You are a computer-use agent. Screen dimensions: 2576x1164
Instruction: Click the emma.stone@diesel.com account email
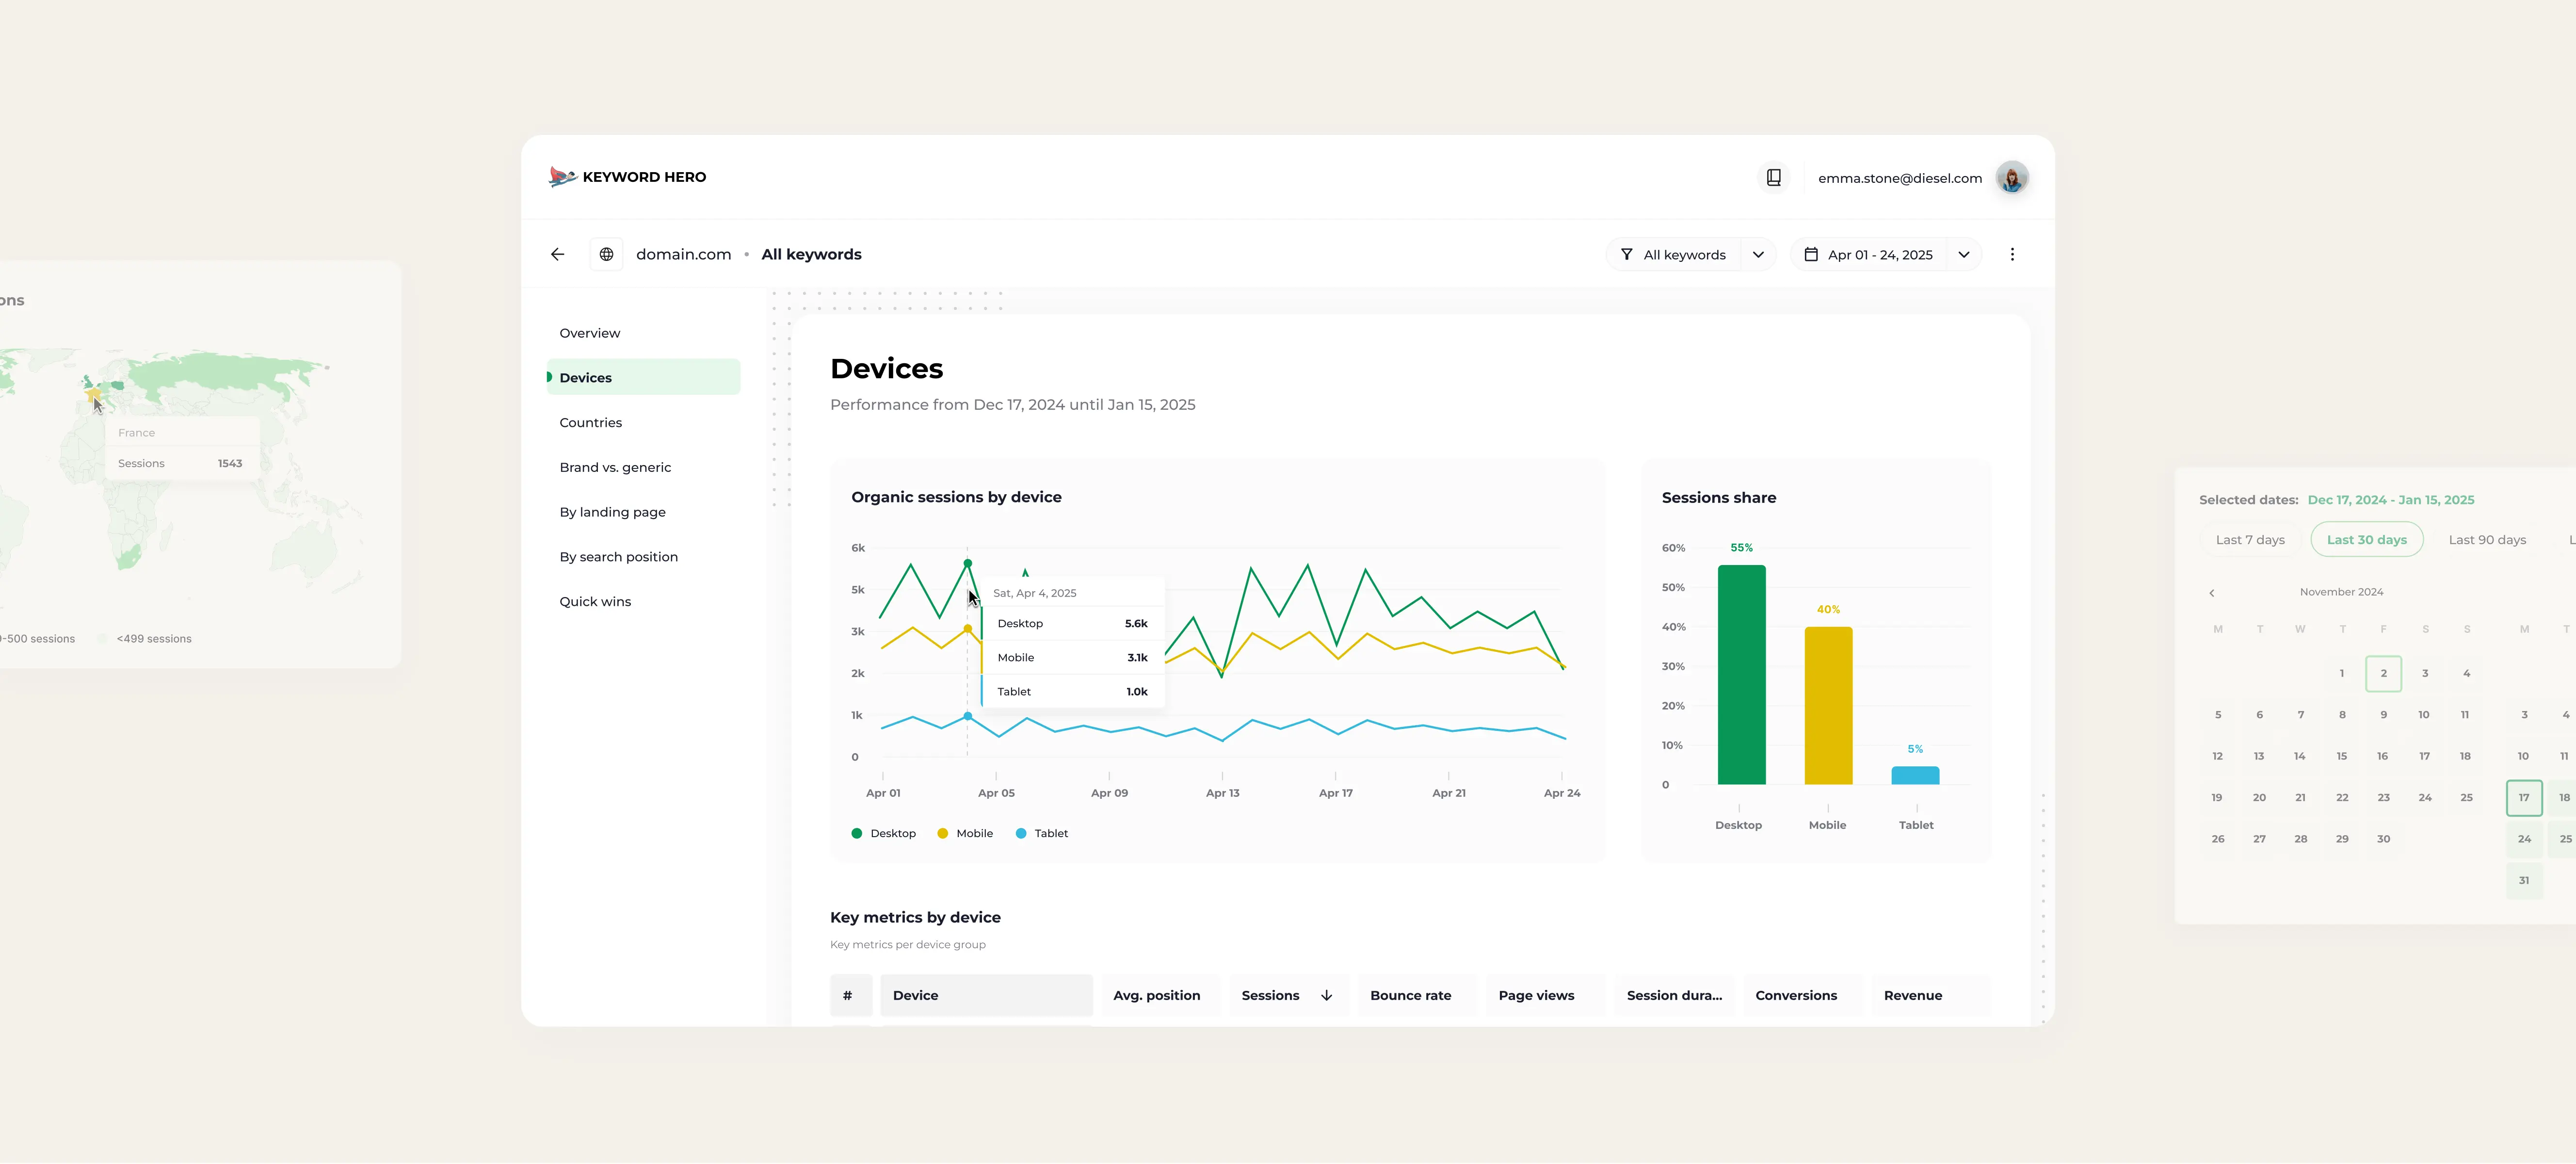(1899, 178)
